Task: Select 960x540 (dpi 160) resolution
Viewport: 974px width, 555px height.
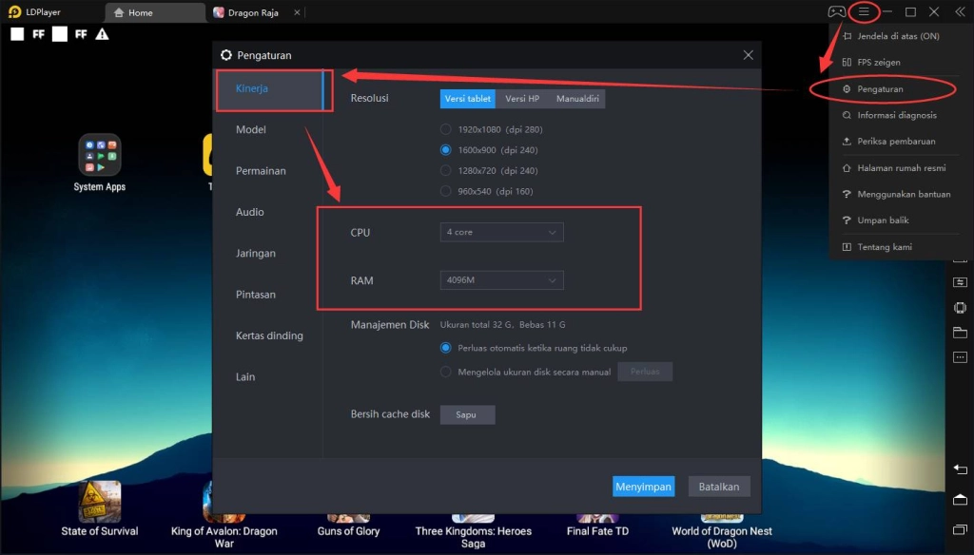Action: (445, 191)
